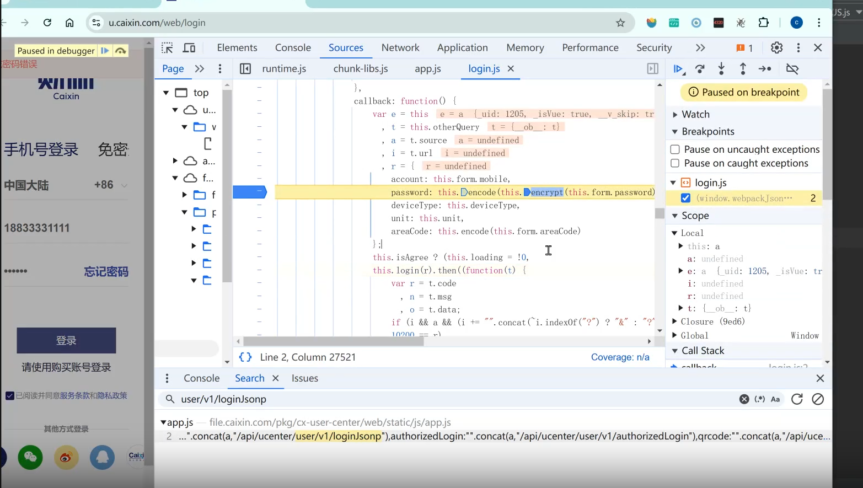The image size is (863, 488).
Task: Log in with the QQ icon
Action: coord(102,457)
